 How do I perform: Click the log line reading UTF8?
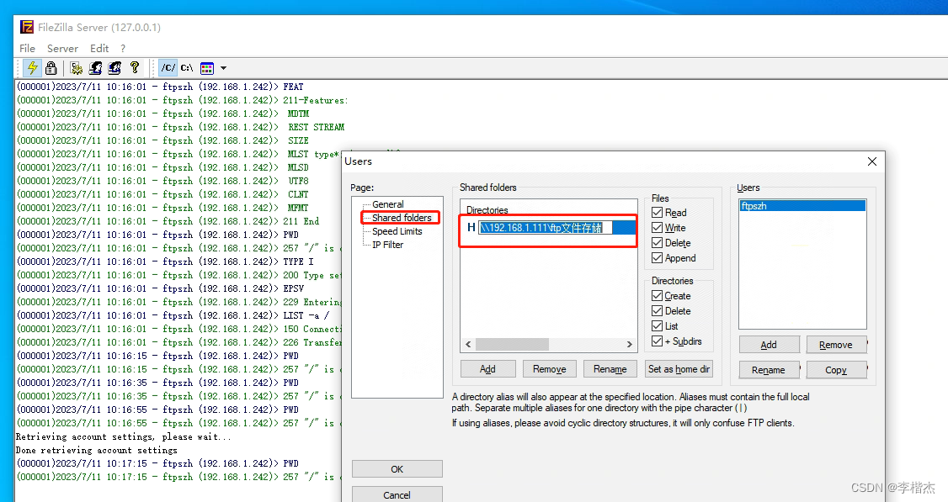coord(162,181)
